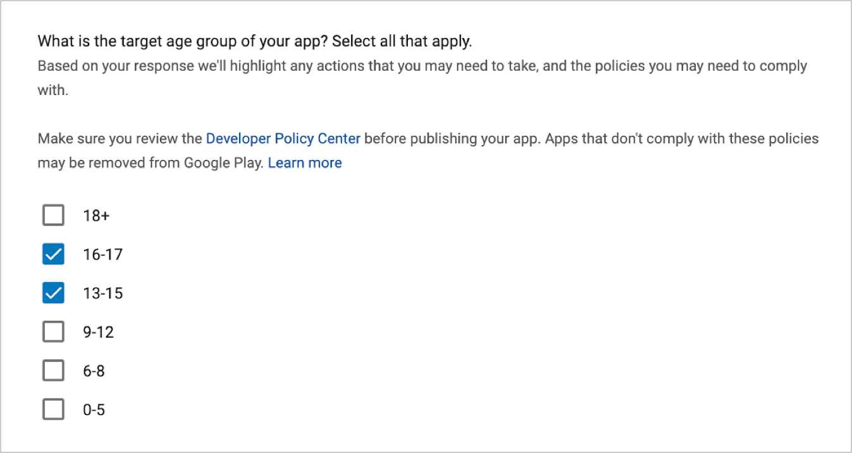Click the 18+ label text
The image size is (852, 453).
96,215
